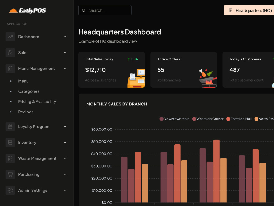Screen dimensions: 274x206
Task: Expand the Waste Management chevron
Action: tap(65, 158)
